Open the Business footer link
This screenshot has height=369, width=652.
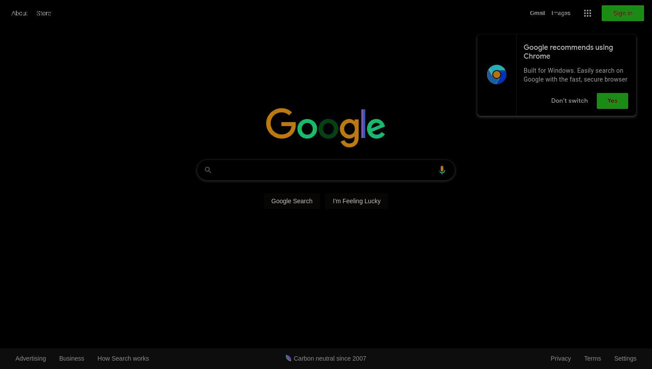71,358
